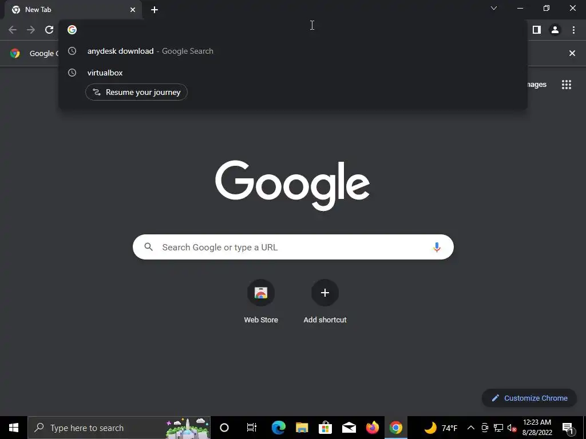Screen dimensions: 586x439
Task: Open the tab search dropdown arrow
Action: pyautogui.click(x=494, y=8)
